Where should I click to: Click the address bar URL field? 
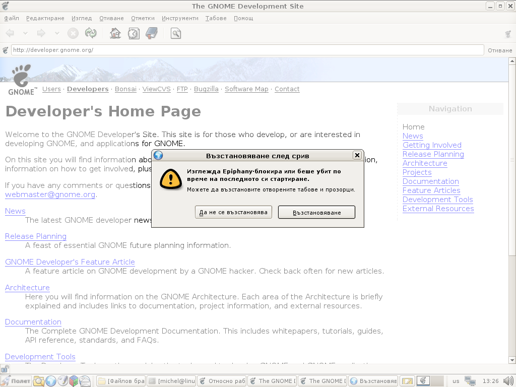tap(247, 50)
